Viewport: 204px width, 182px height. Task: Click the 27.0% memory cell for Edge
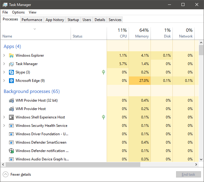pos(140,81)
